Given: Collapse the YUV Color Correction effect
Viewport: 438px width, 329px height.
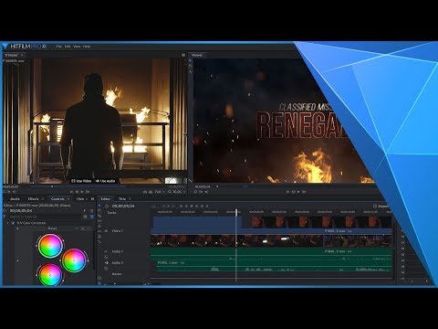Looking at the screenshot, I should point(8,223).
